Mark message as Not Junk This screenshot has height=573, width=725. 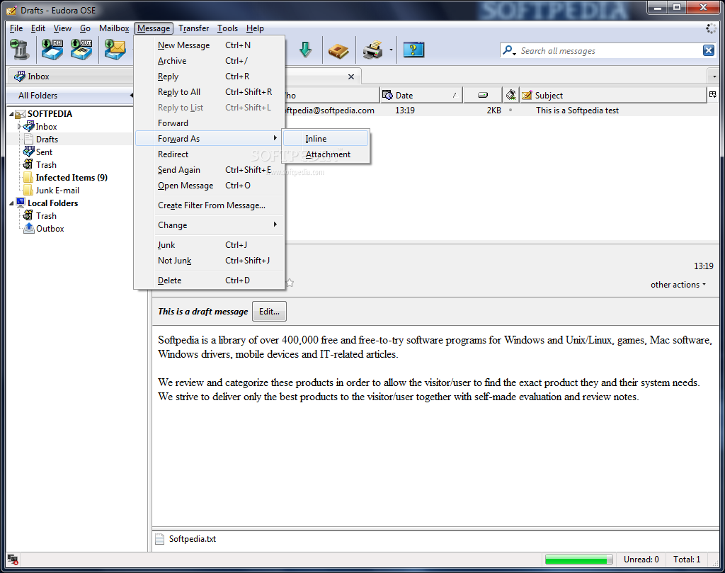pos(209,261)
